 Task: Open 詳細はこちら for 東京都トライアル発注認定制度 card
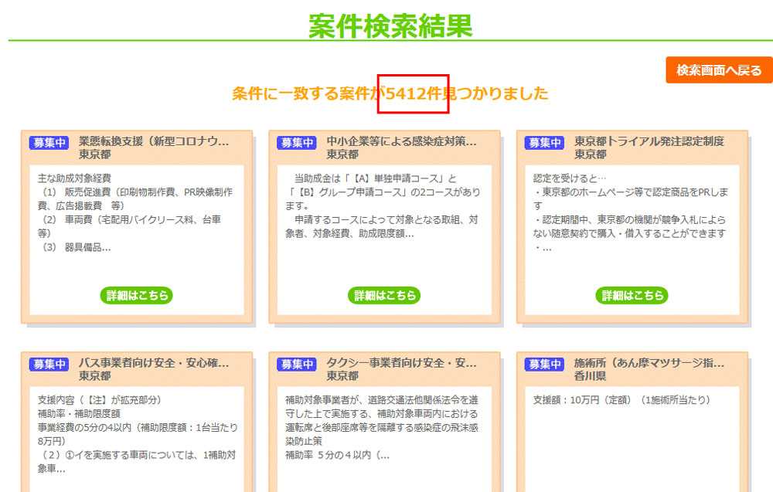[x=631, y=295]
